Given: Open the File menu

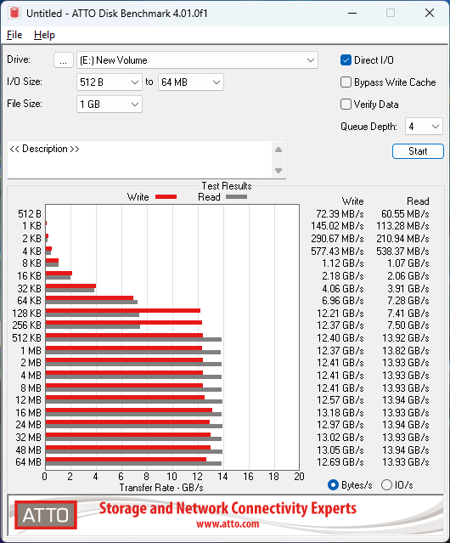Looking at the screenshot, I should [x=14, y=35].
